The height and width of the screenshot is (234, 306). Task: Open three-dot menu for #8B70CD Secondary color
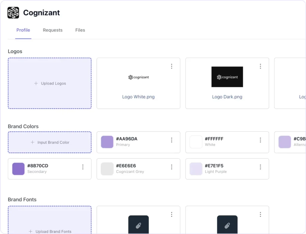coord(83,167)
